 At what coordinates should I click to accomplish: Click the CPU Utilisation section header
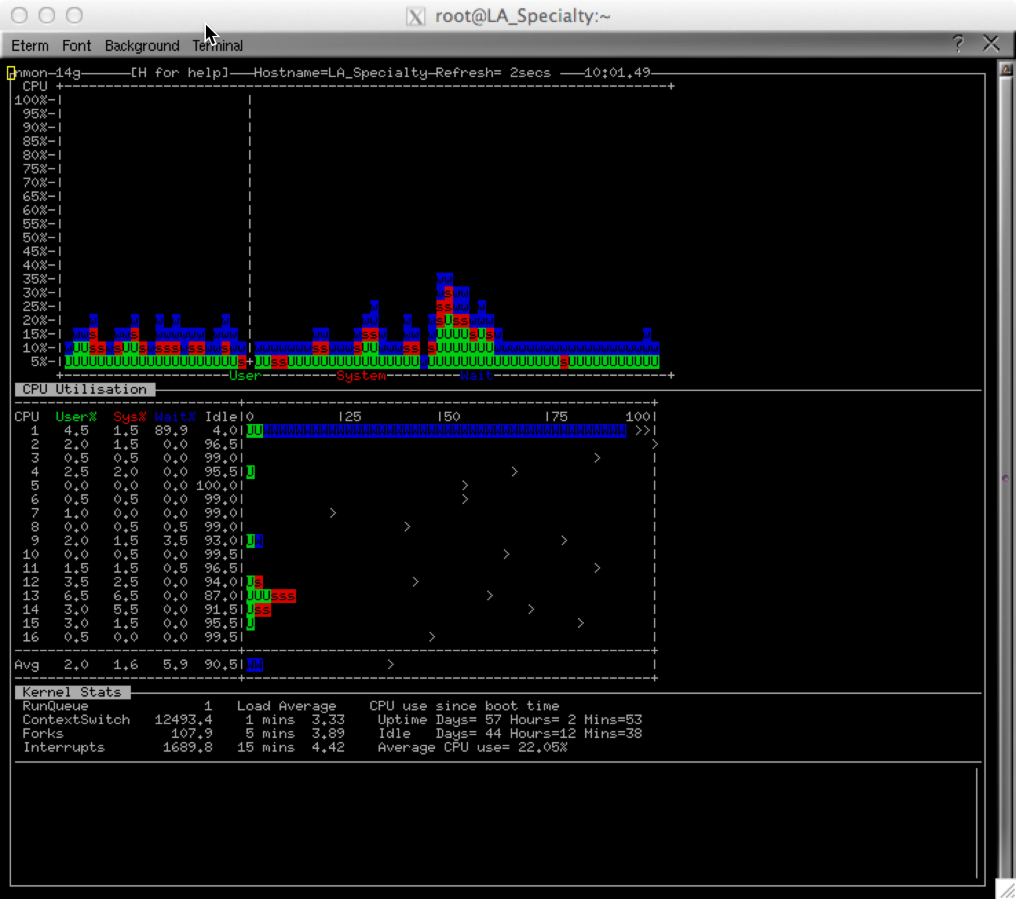tap(85, 390)
